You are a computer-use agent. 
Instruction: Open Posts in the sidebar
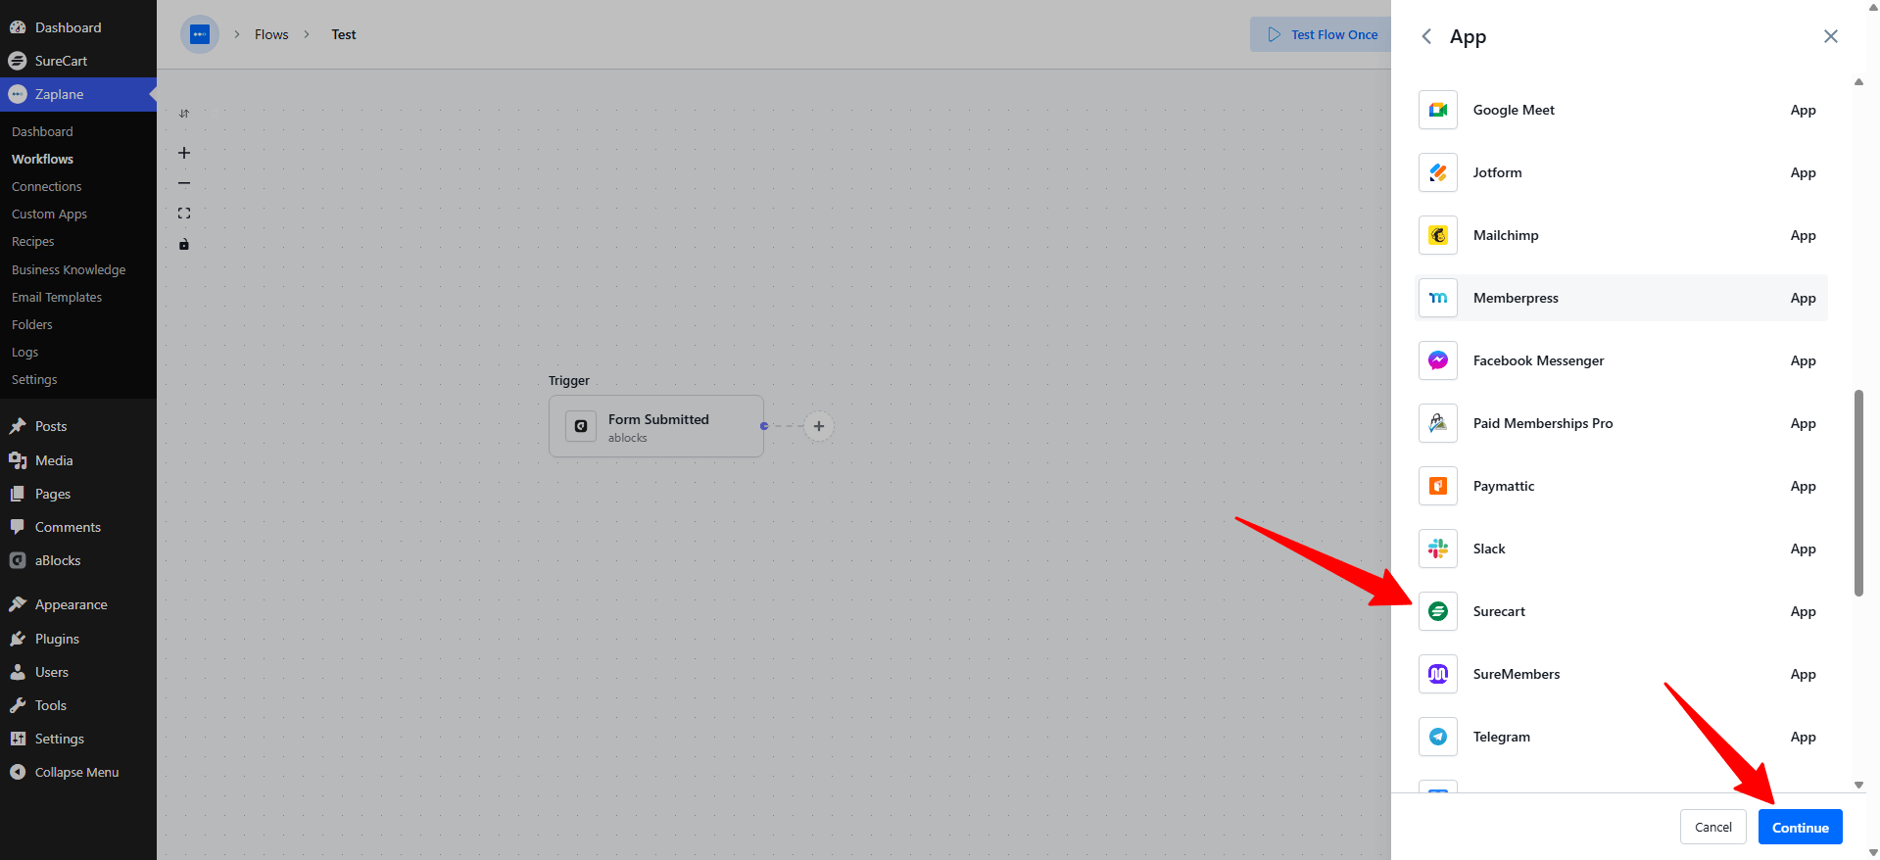[x=78, y=426]
